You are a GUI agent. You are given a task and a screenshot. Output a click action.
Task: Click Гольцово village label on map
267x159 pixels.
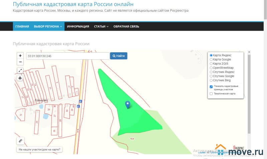point(41,100)
